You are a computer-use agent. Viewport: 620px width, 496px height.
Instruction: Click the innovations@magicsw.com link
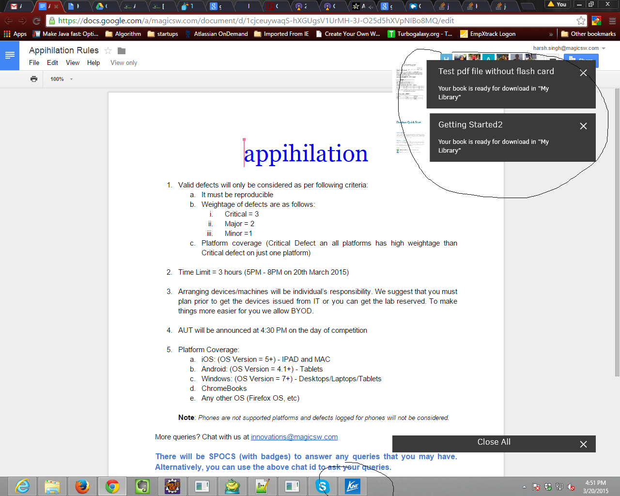coord(294,437)
